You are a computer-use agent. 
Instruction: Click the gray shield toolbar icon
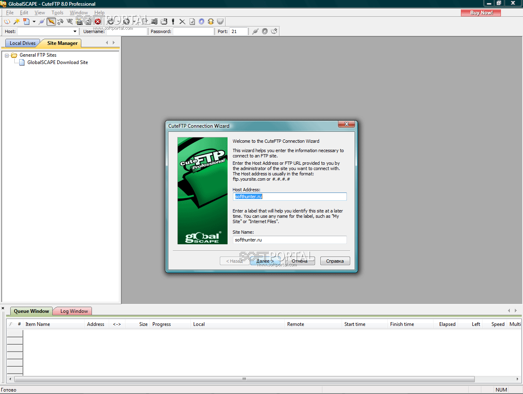(x=220, y=22)
